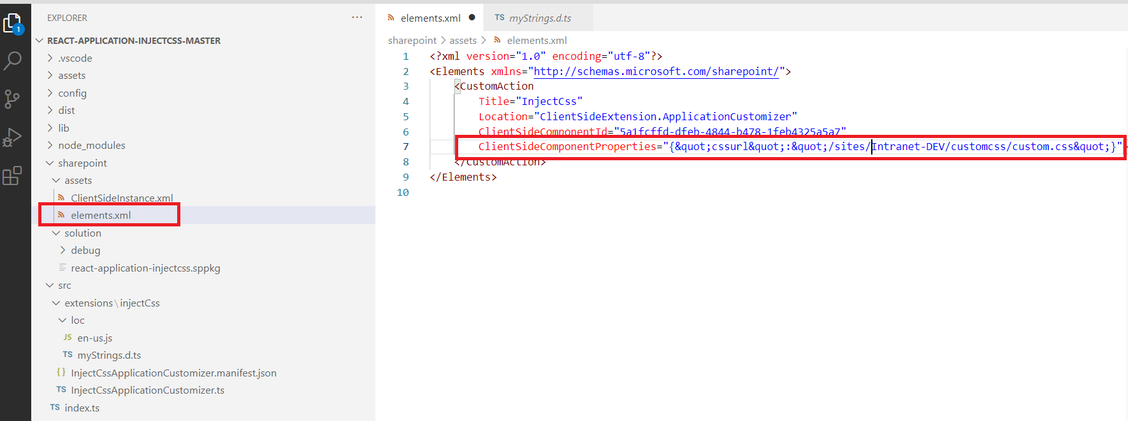Click the Title="InjectCss" attribute line

click(530, 102)
